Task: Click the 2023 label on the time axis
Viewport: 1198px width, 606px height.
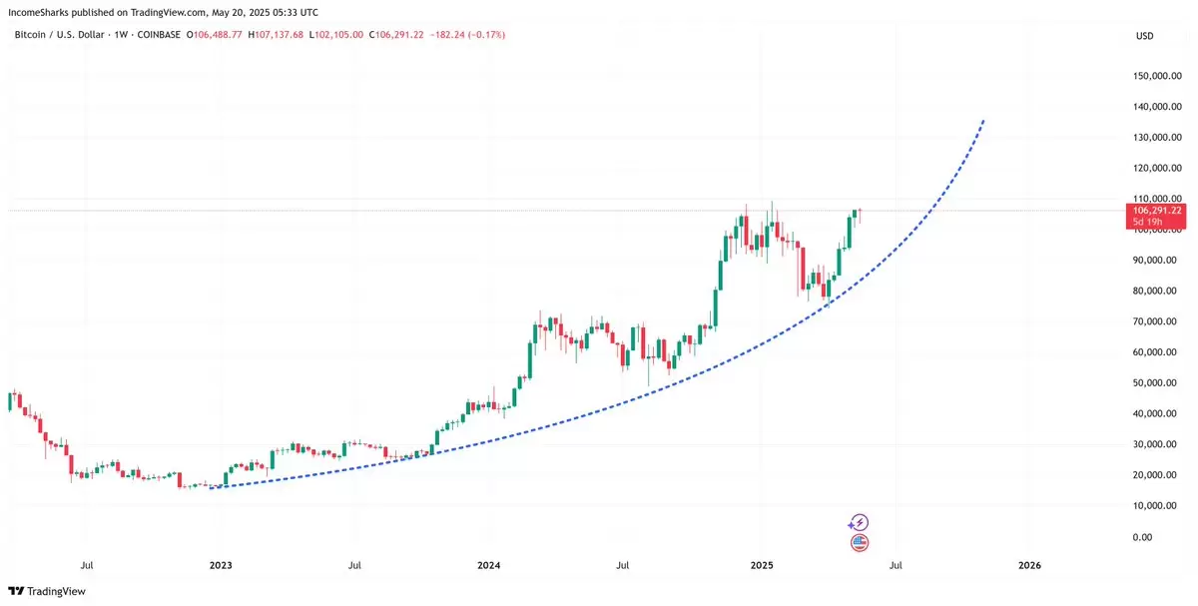Action: 221,565
